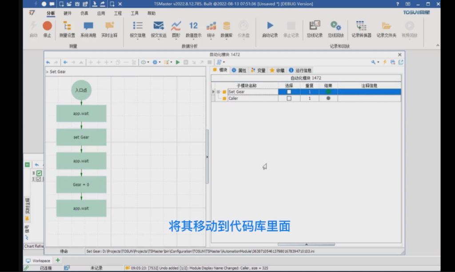455x272 pixels.
Task: Open the 记录文件夹 log folder
Action: (386, 26)
